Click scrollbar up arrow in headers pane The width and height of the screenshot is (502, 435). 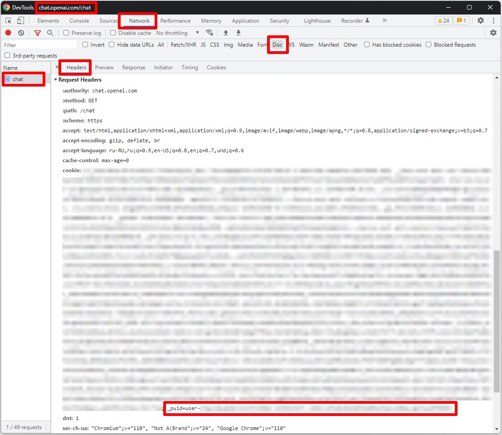[x=497, y=78]
